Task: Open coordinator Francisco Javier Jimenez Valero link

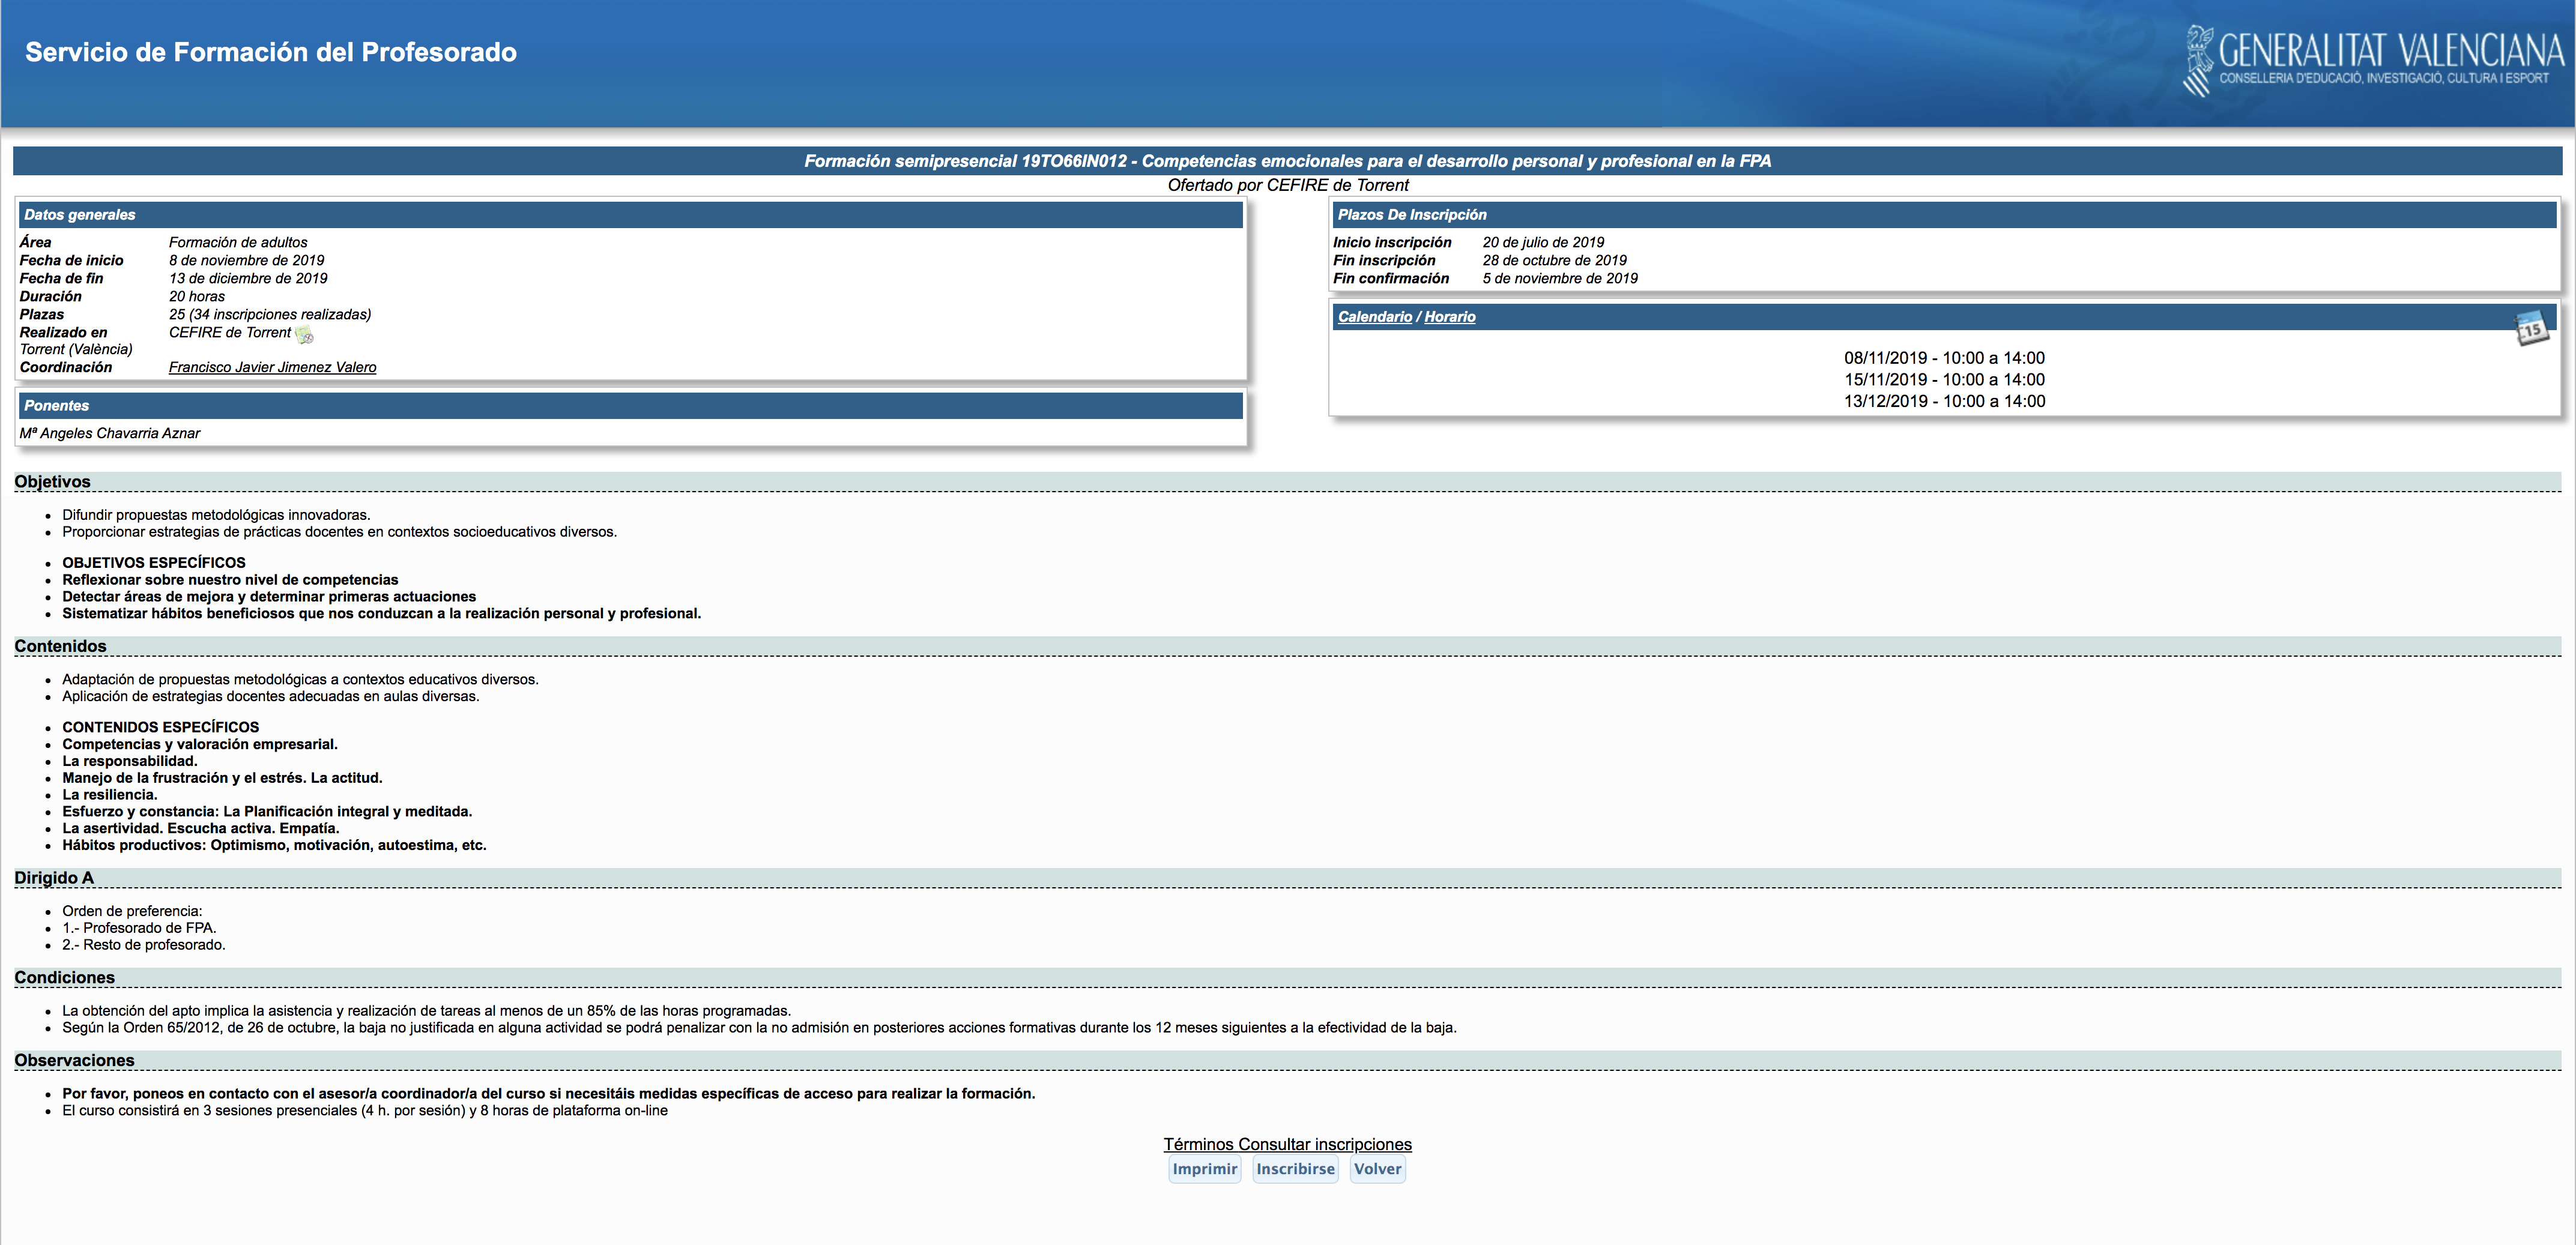Action: [x=272, y=367]
